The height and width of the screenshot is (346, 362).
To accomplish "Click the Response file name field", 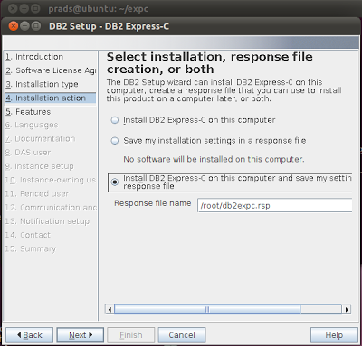I will click(x=274, y=206).
